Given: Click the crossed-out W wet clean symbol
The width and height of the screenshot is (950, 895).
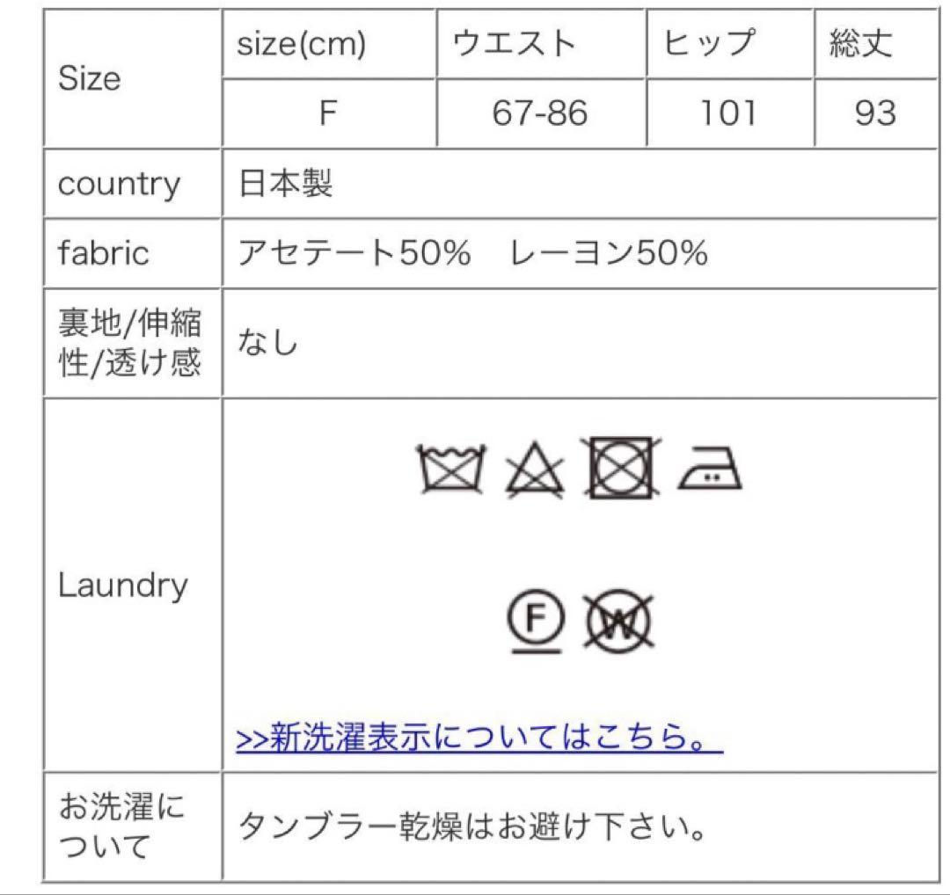Looking at the screenshot, I should 618,622.
